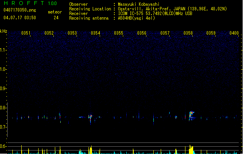This screenshot has width=243, height=154.
Task: Click the 1.1 kHz axis label
Action: 3,50
